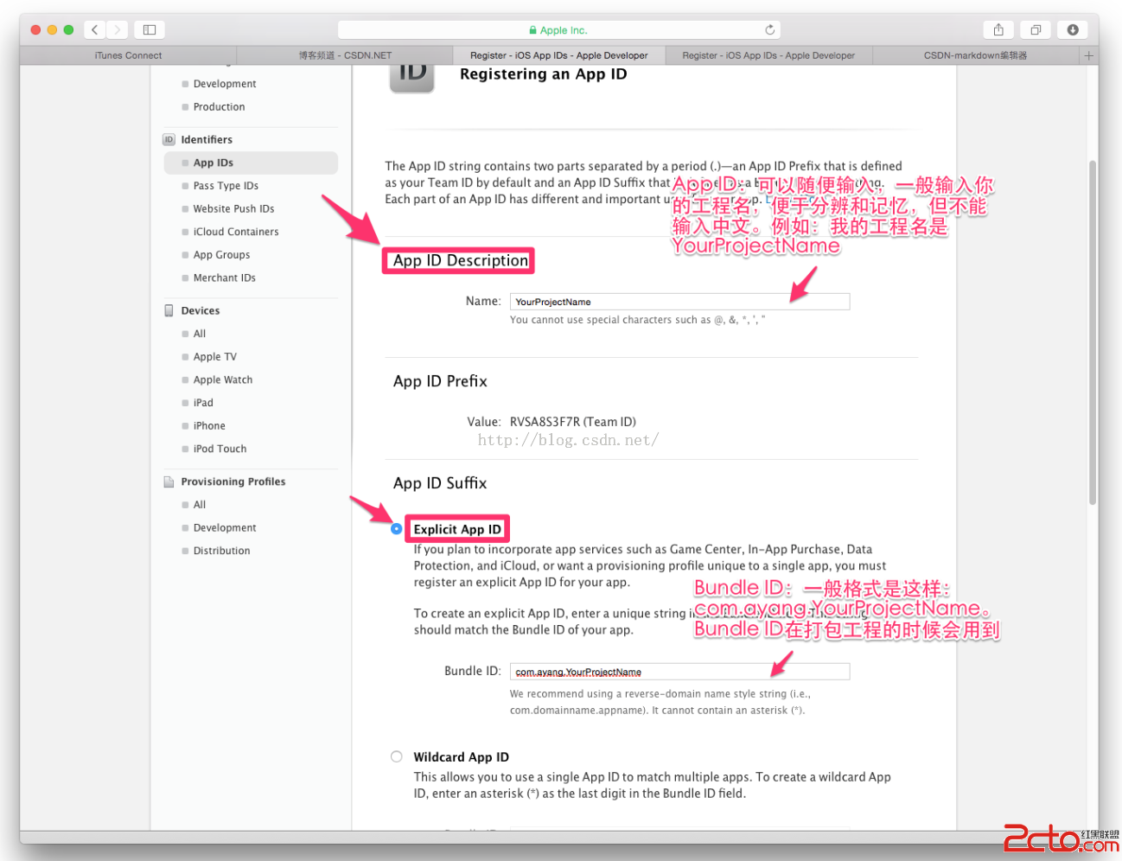Open Apple Watch devices list
The image size is (1122, 861).
click(223, 379)
